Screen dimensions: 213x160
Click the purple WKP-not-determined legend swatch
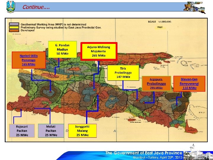coord(14,24)
